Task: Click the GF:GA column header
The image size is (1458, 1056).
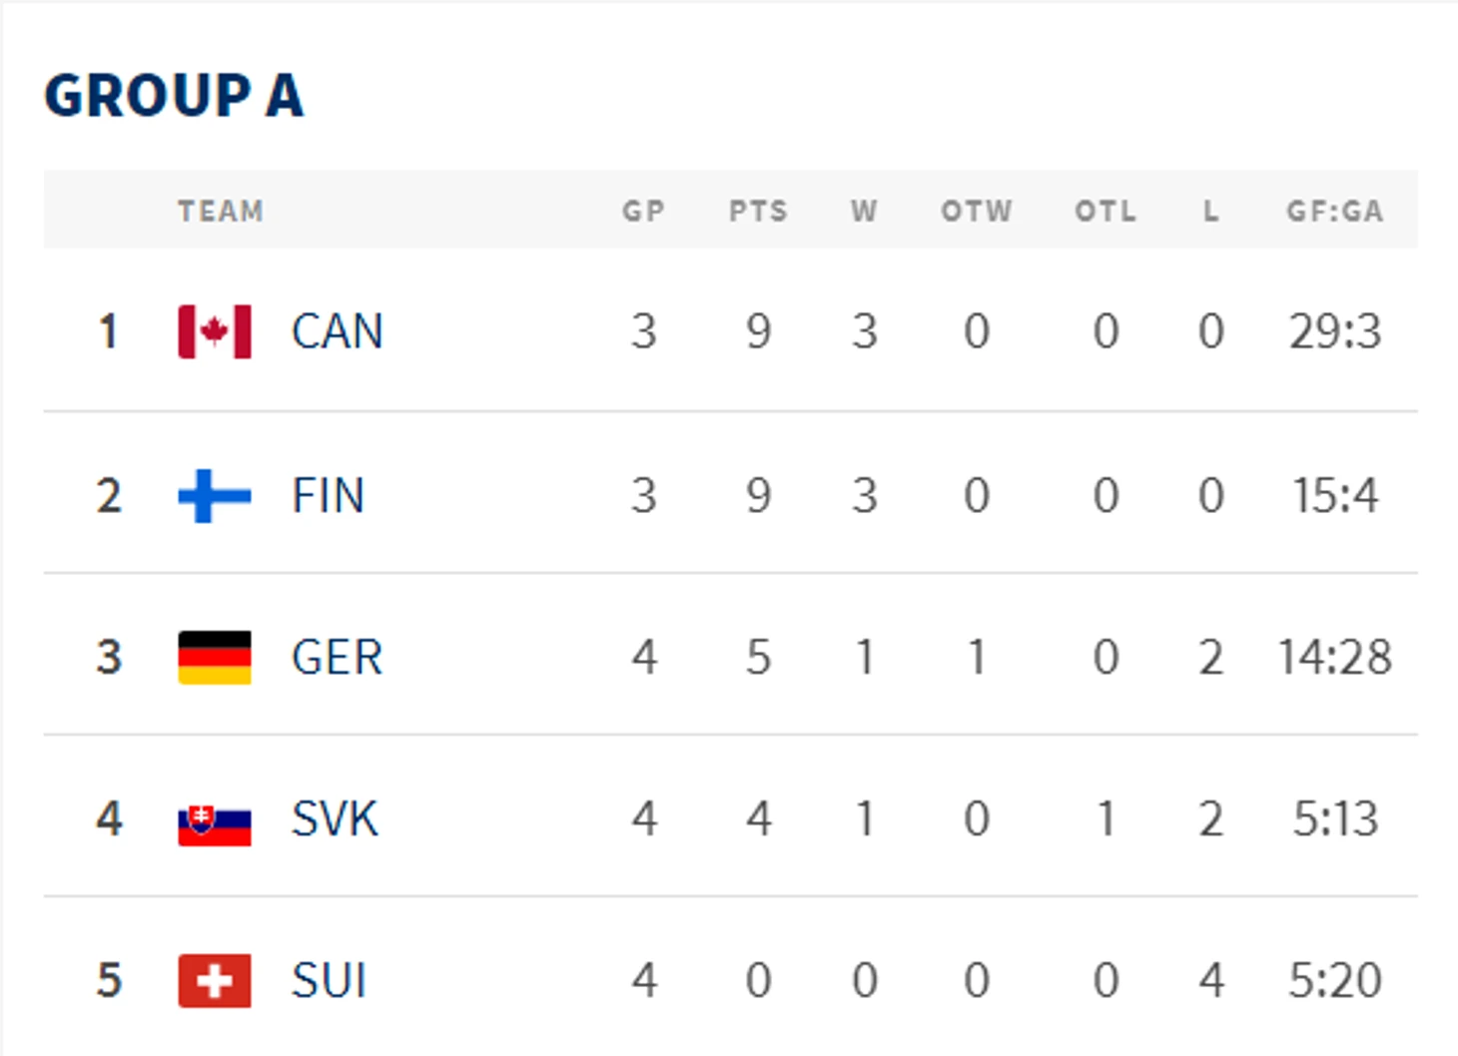Action: click(x=1334, y=212)
